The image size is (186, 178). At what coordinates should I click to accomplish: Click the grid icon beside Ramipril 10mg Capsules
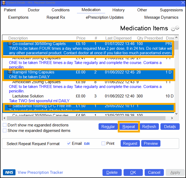(10, 72)
